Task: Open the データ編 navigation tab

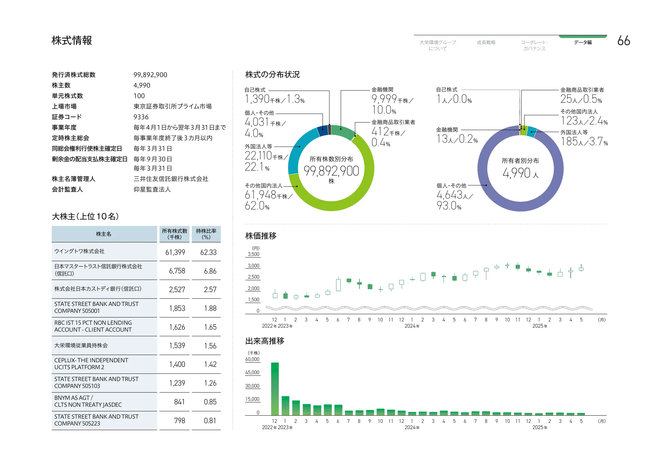Action: [583, 42]
